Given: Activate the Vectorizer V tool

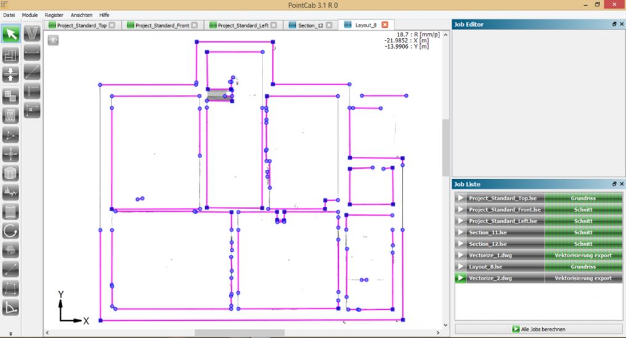Looking at the screenshot, I should tap(32, 33).
